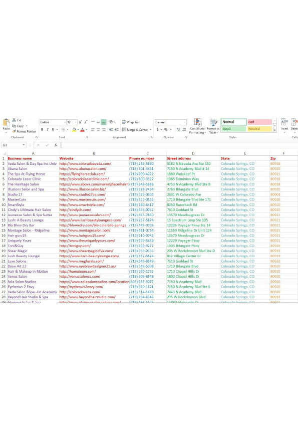The width and height of the screenshot is (298, 422).
Task: Apply accounting dollar format
Action: click(x=158, y=130)
